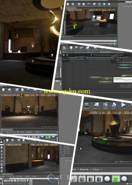Click search field in bottom-left content browser
Screen dimensions: 132x185
click(x=34, y=179)
